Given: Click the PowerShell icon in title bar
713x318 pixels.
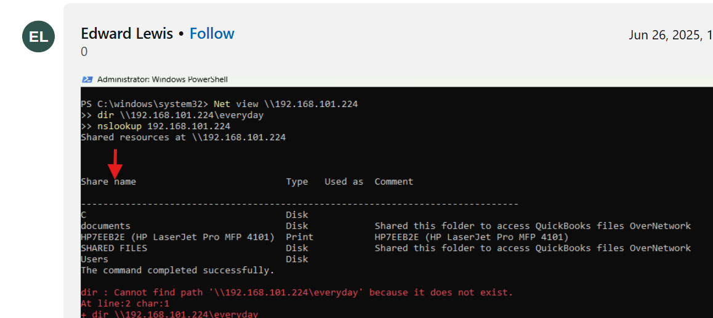Looking at the screenshot, I should (87, 79).
